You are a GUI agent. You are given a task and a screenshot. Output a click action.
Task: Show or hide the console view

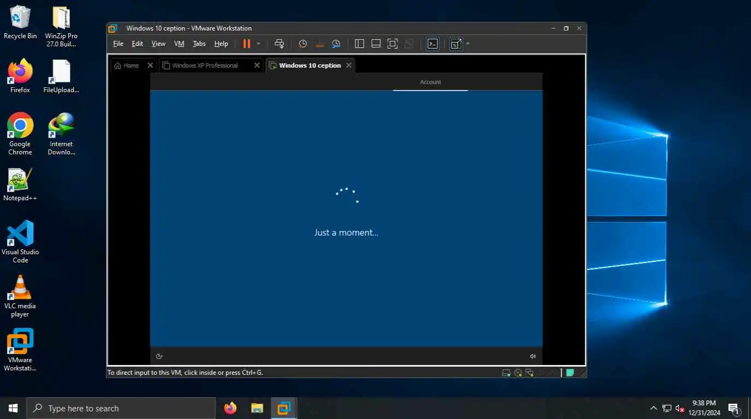point(433,44)
